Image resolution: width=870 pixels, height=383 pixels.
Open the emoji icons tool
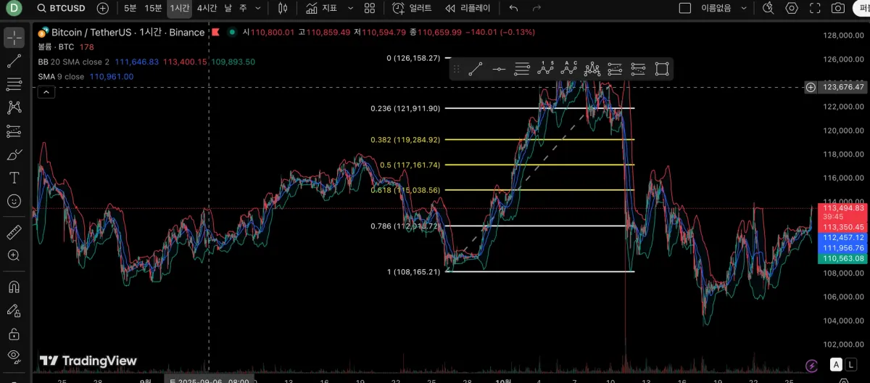tap(14, 201)
